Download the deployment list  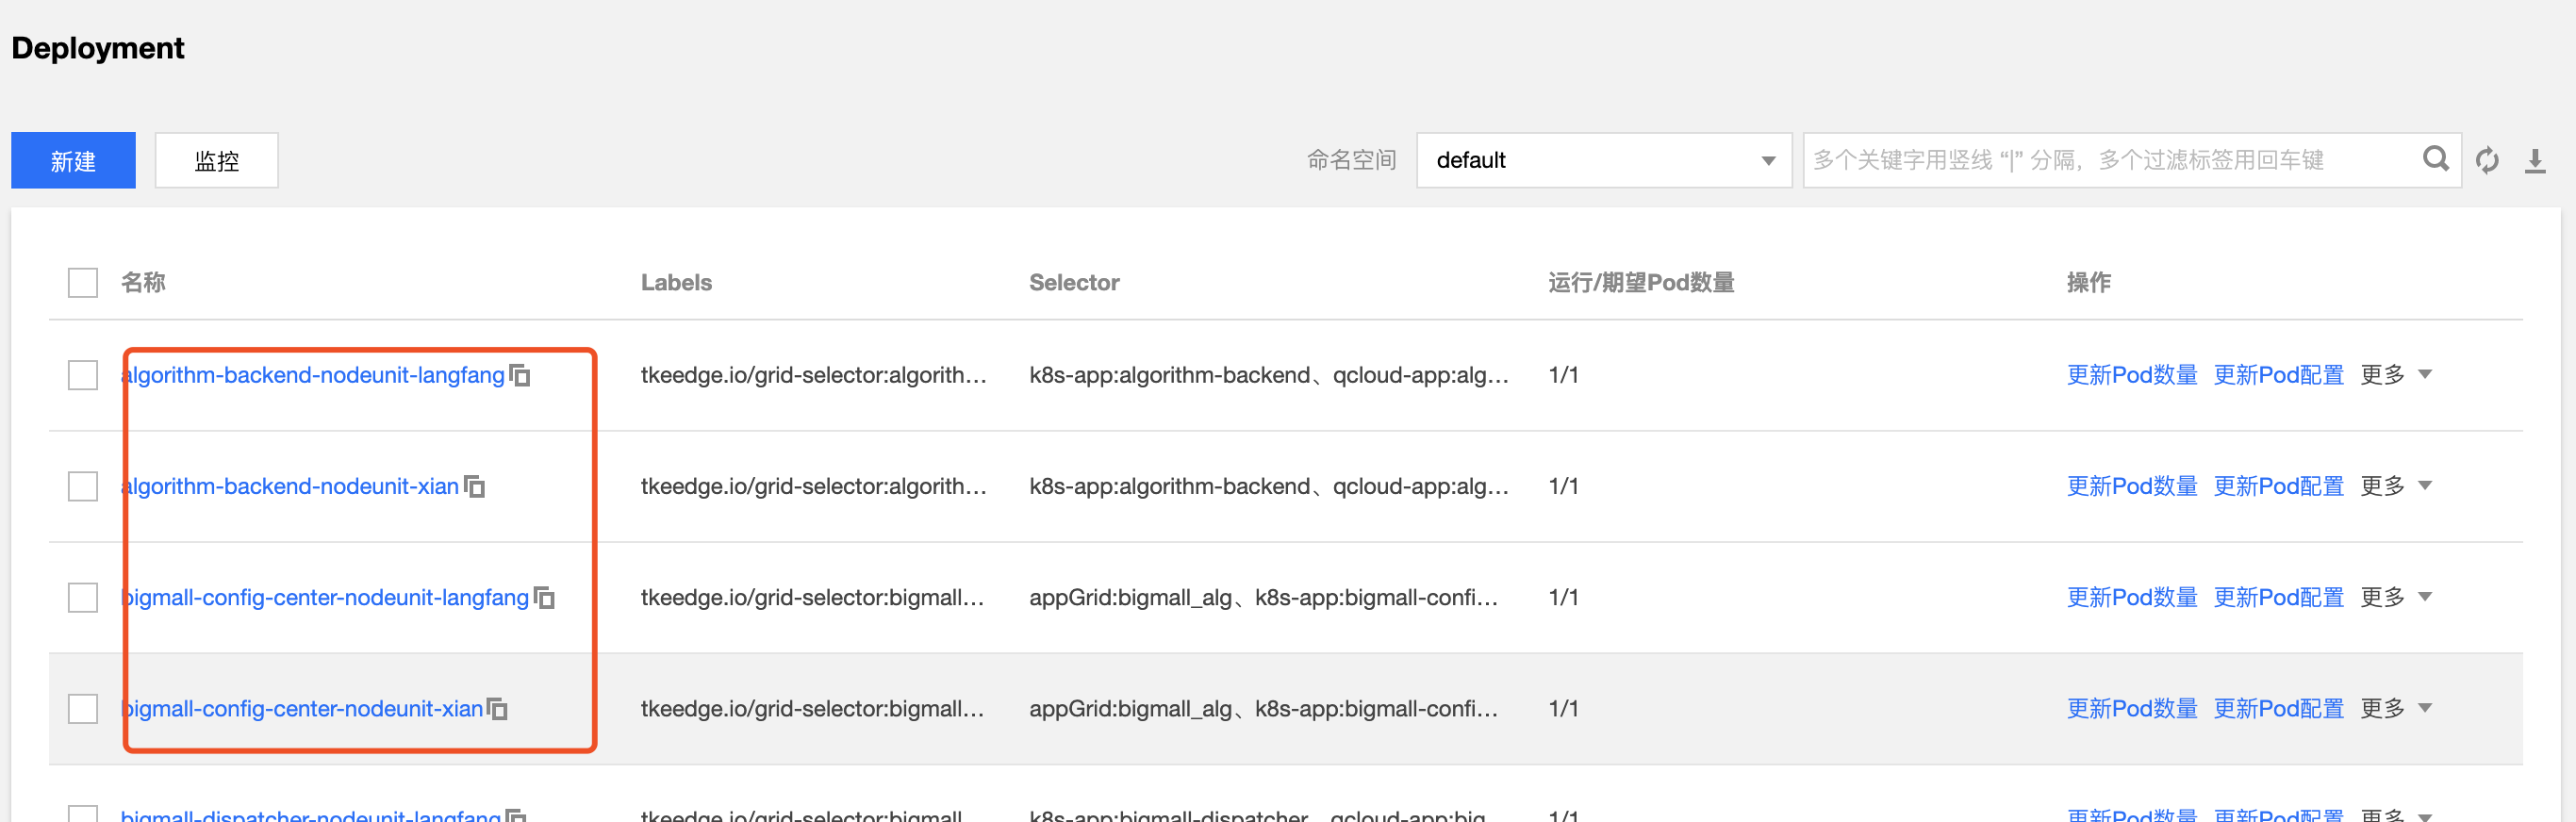coord(2535,160)
